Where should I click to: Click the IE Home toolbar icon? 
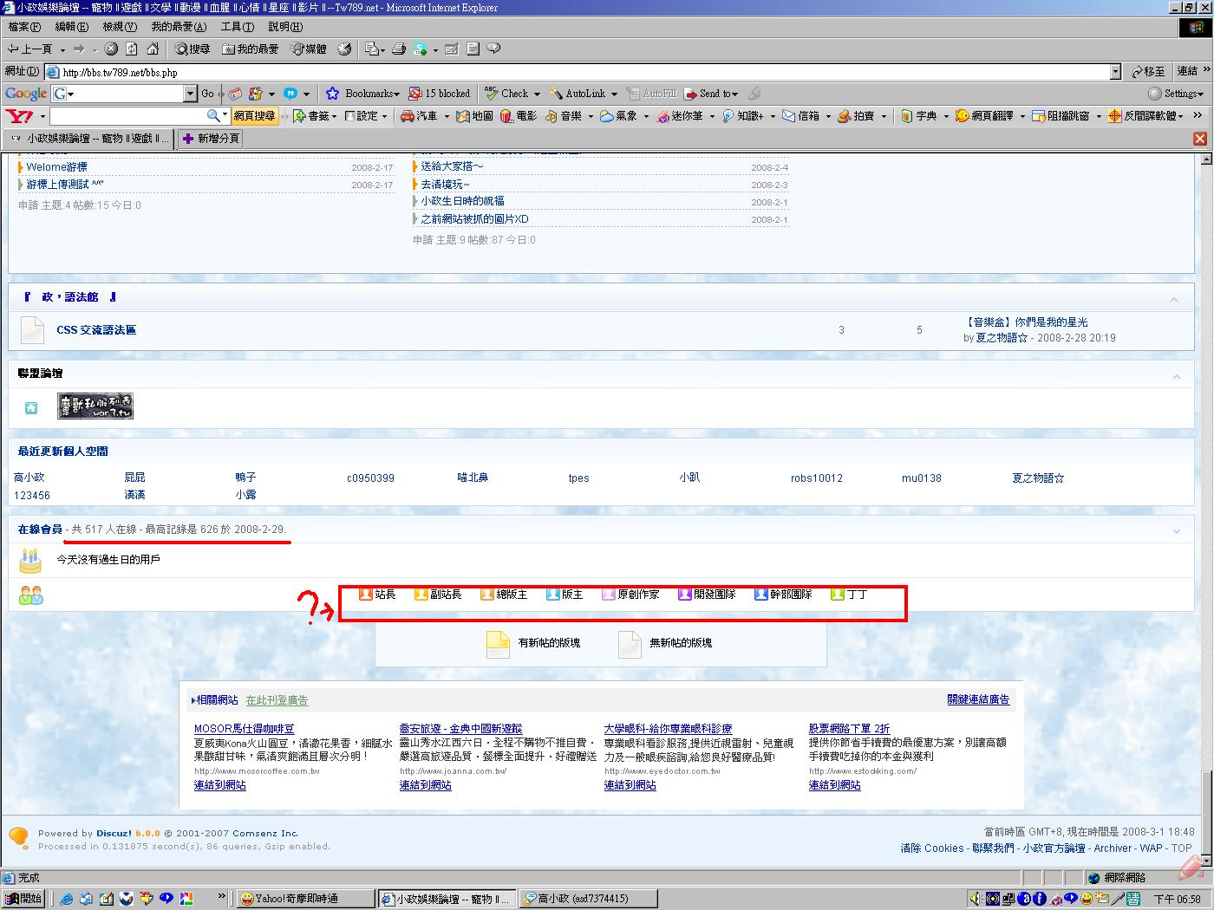point(153,49)
